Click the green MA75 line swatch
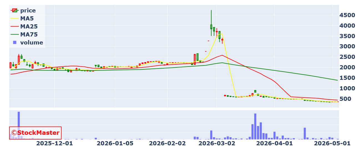Image resolution: width=358 pixels, height=150 pixels. (15, 35)
